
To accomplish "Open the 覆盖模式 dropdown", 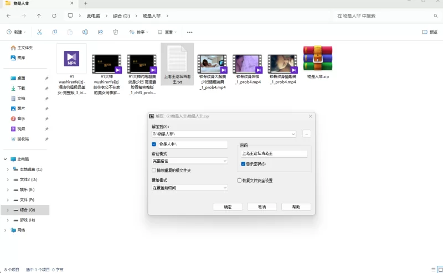I will click(x=189, y=188).
